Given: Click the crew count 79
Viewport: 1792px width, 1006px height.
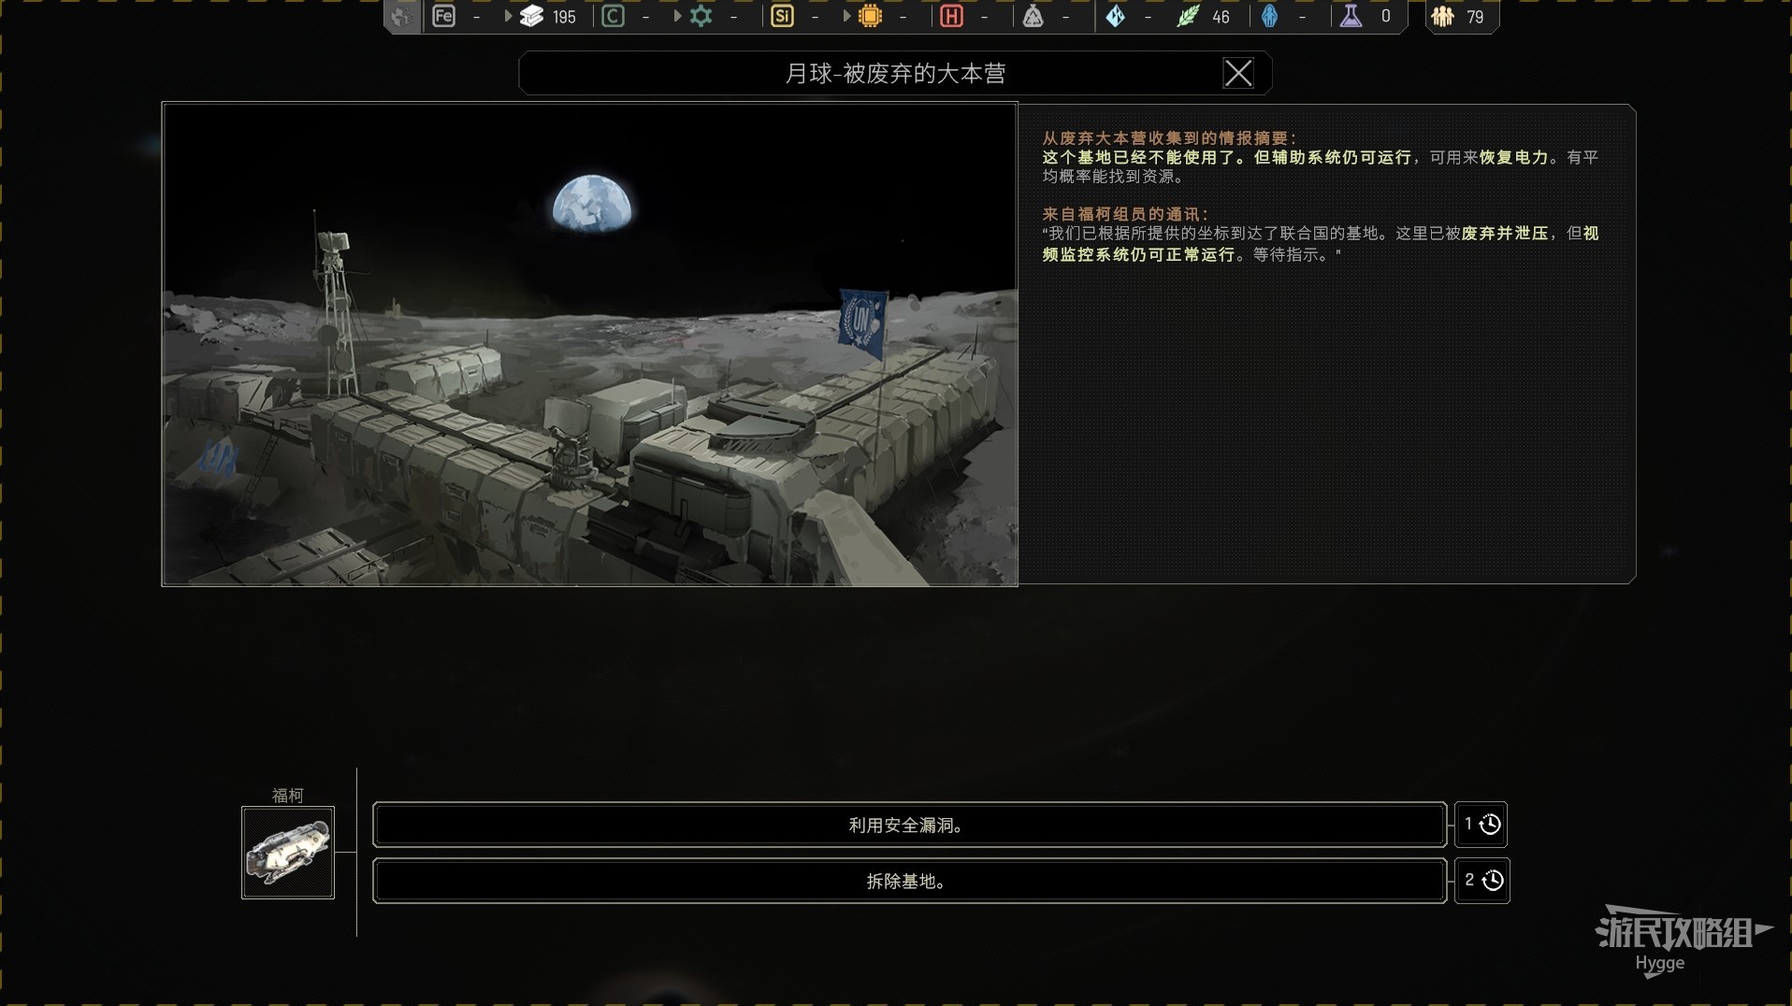Looking at the screenshot, I should [x=1475, y=17].
